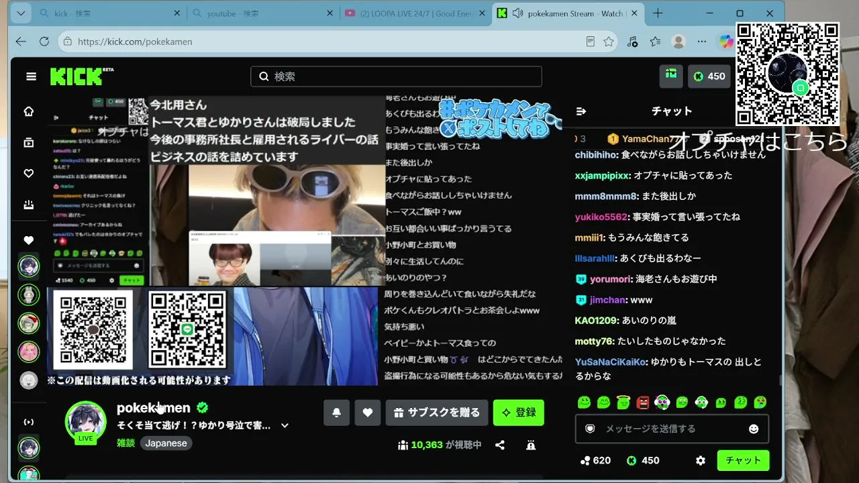
Task: Refresh the Kick page
Action: (x=44, y=42)
